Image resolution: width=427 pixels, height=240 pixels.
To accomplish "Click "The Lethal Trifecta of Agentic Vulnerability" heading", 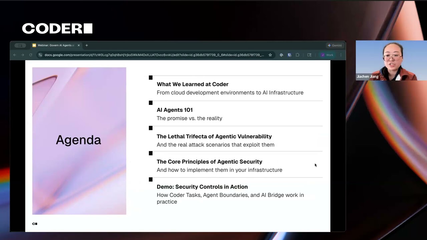I will [x=214, y=136].
